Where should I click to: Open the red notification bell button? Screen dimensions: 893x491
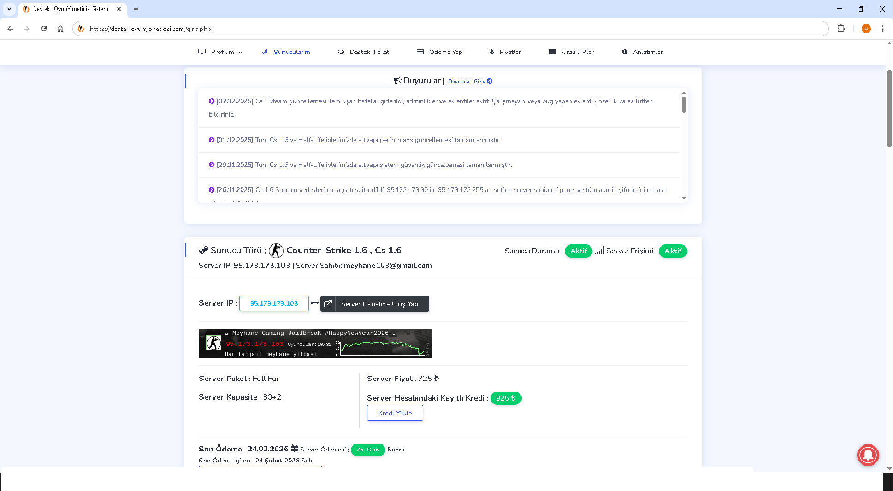868,455
